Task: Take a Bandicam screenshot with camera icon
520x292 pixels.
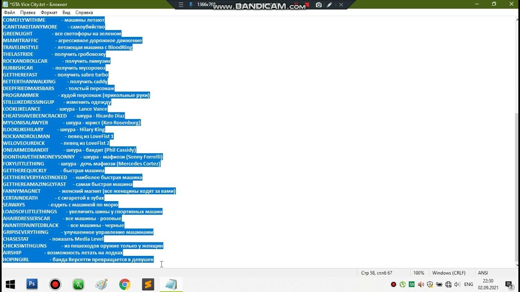Action: [319, 5]
